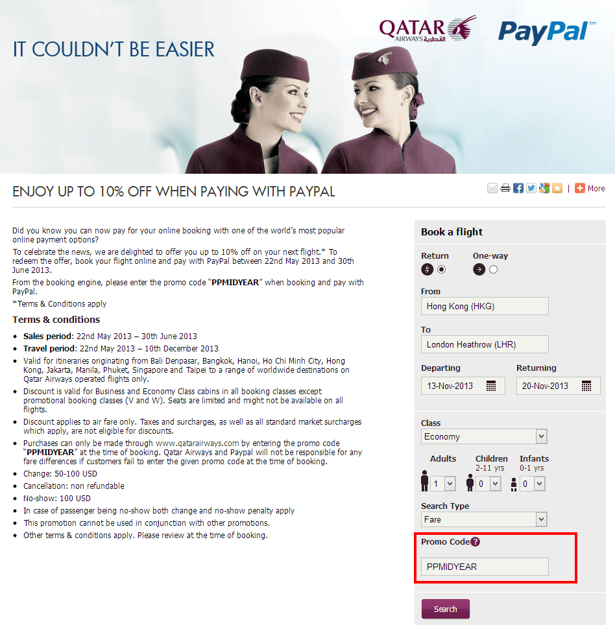The image size is (615, 625).
Task: Open the Departing date calendar icon
Action: pyautogui.click(x=491, y=386)
